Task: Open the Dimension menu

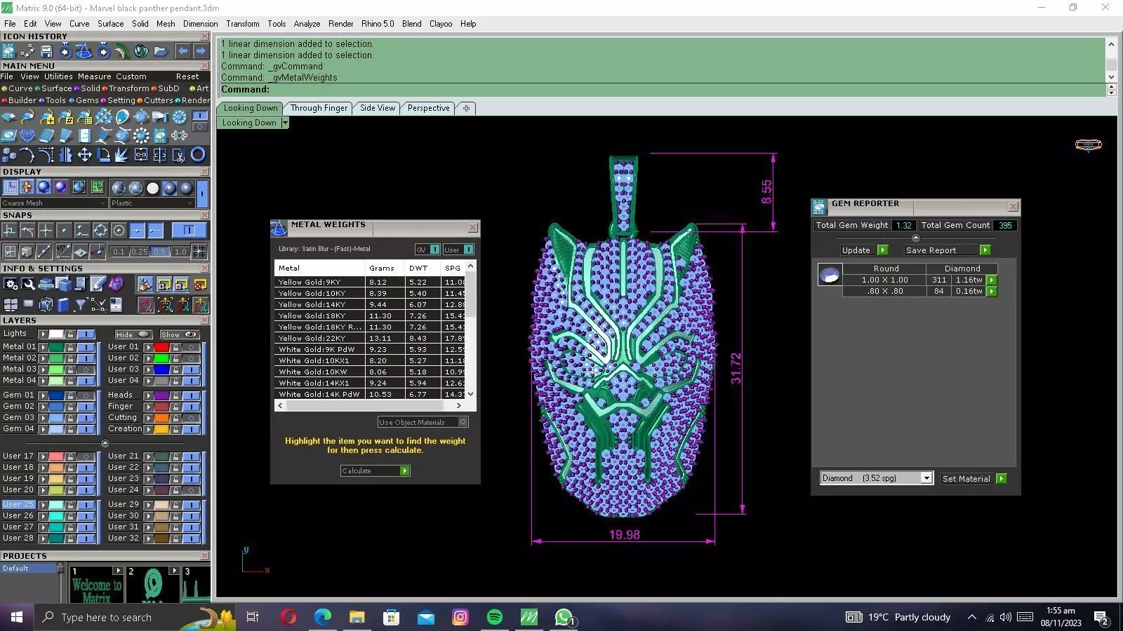Action: coord(200,24)
